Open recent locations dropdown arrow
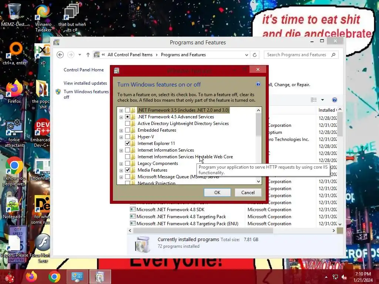 click(x=80, y=55)
